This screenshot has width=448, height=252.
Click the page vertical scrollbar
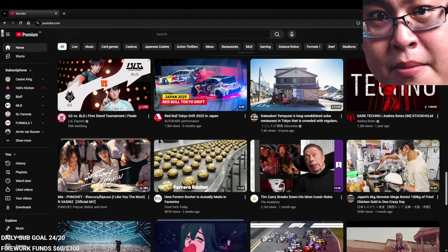tap(446, 188)
